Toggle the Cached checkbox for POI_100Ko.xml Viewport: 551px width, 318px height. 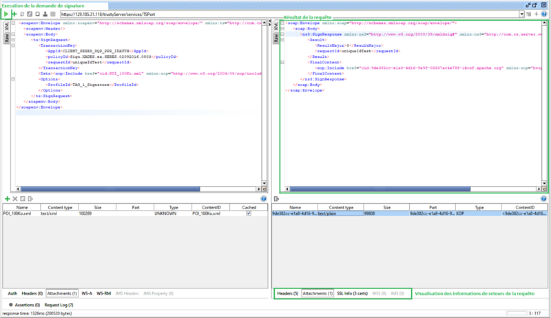[249, 213]
